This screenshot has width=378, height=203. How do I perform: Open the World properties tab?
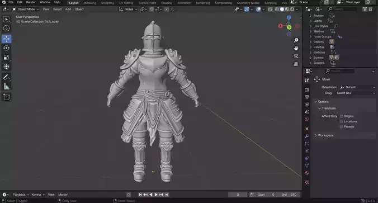[x=306, y=119]
